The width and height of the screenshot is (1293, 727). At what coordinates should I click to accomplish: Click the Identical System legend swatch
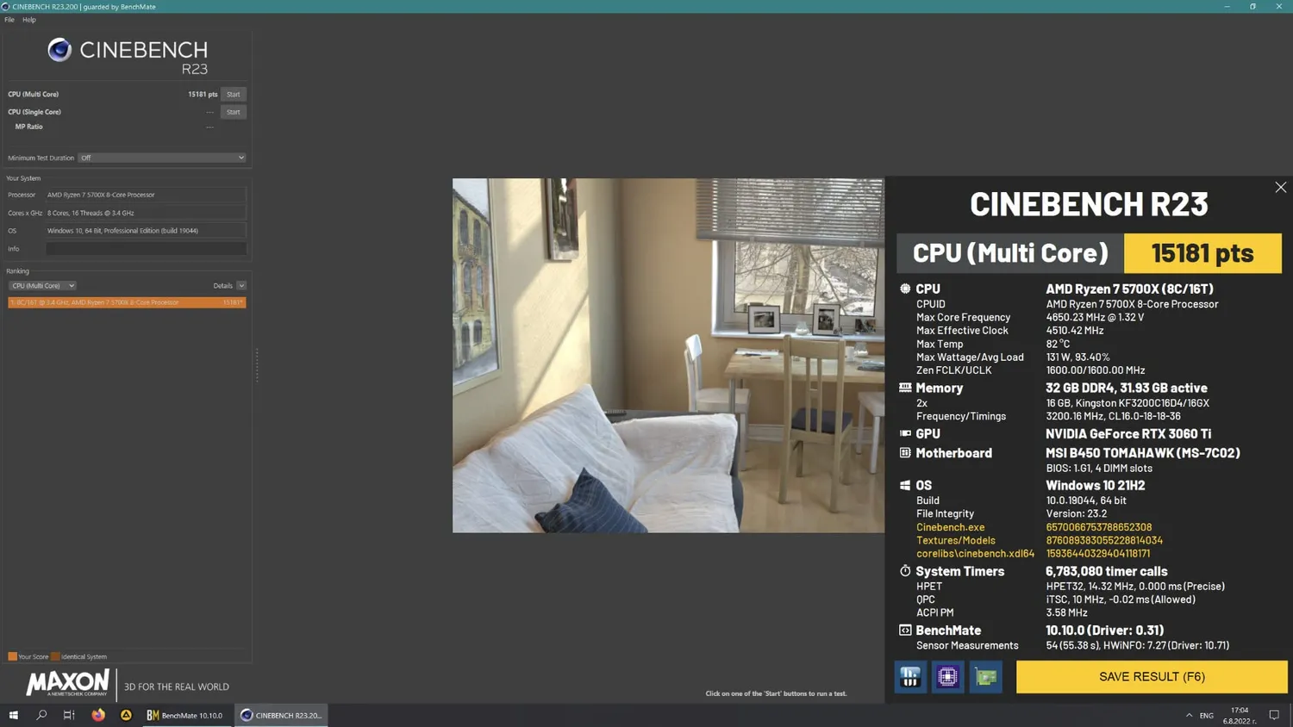coord(55,656)
